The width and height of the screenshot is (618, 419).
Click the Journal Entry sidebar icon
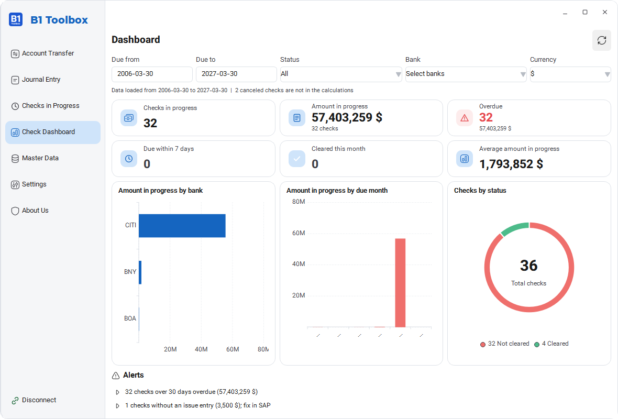click(x=15, y=80)
